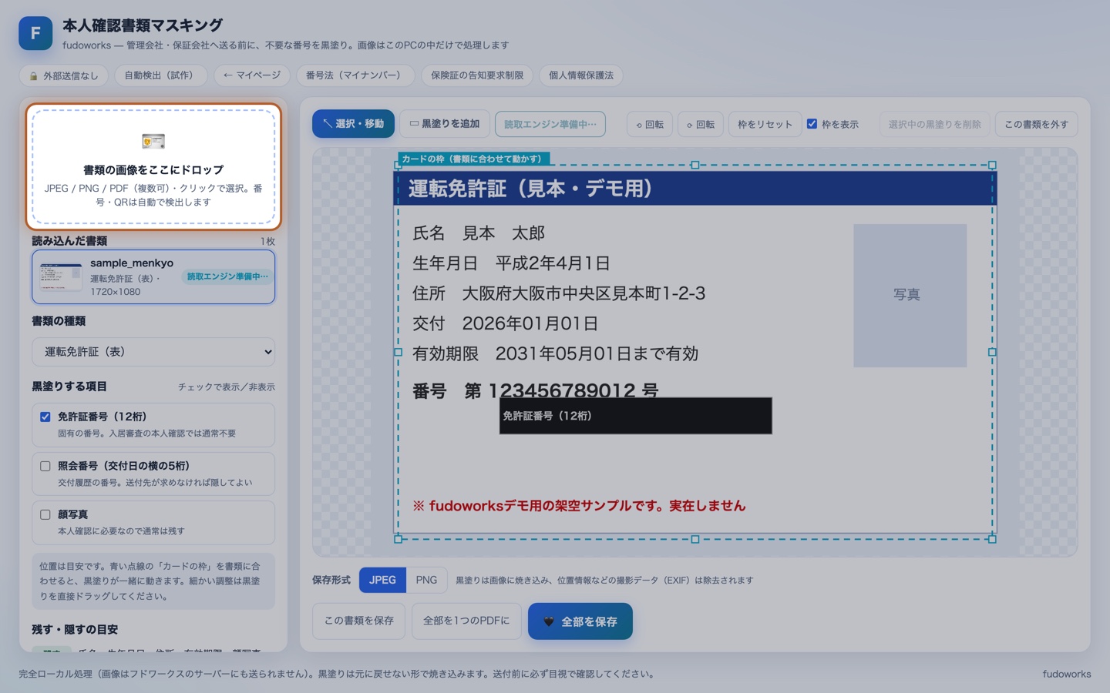Click 読取エンジン準備中 badge on sample_menkyo row
1110x693 pixels.
tap(227, 276)
